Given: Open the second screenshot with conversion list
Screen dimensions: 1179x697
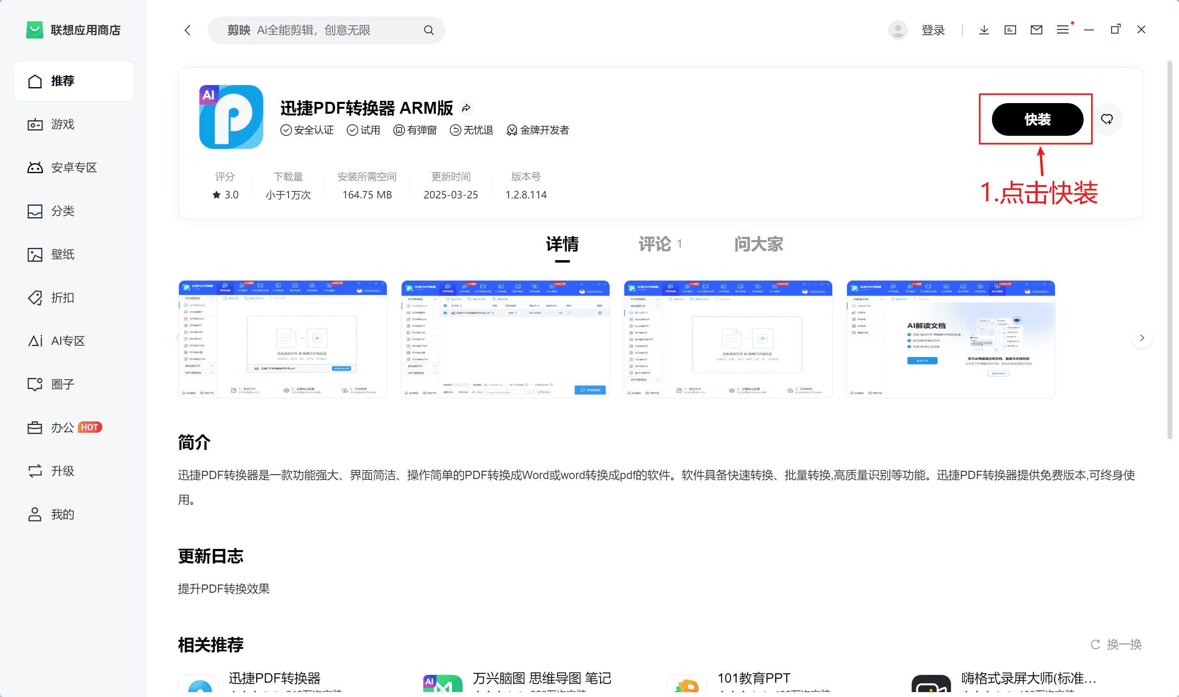Looking at the screenshot, I should (x=505, y=339).
